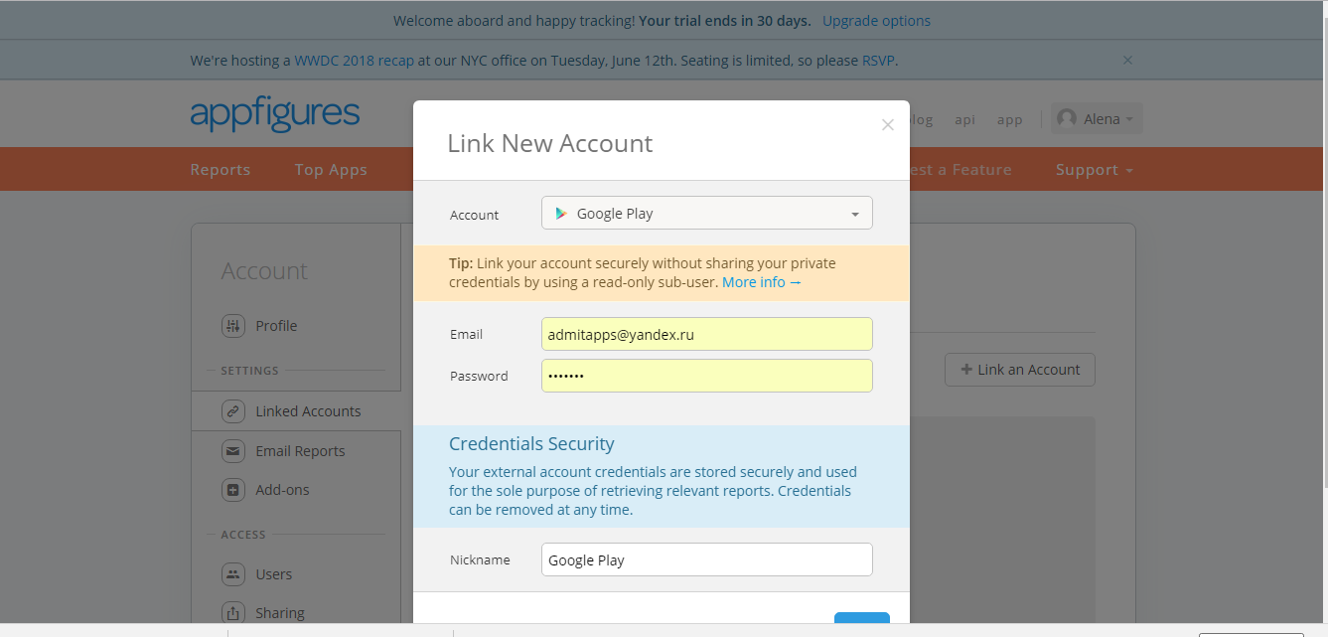
Task: Follow the More info link in tip
Action: (761, 282)
